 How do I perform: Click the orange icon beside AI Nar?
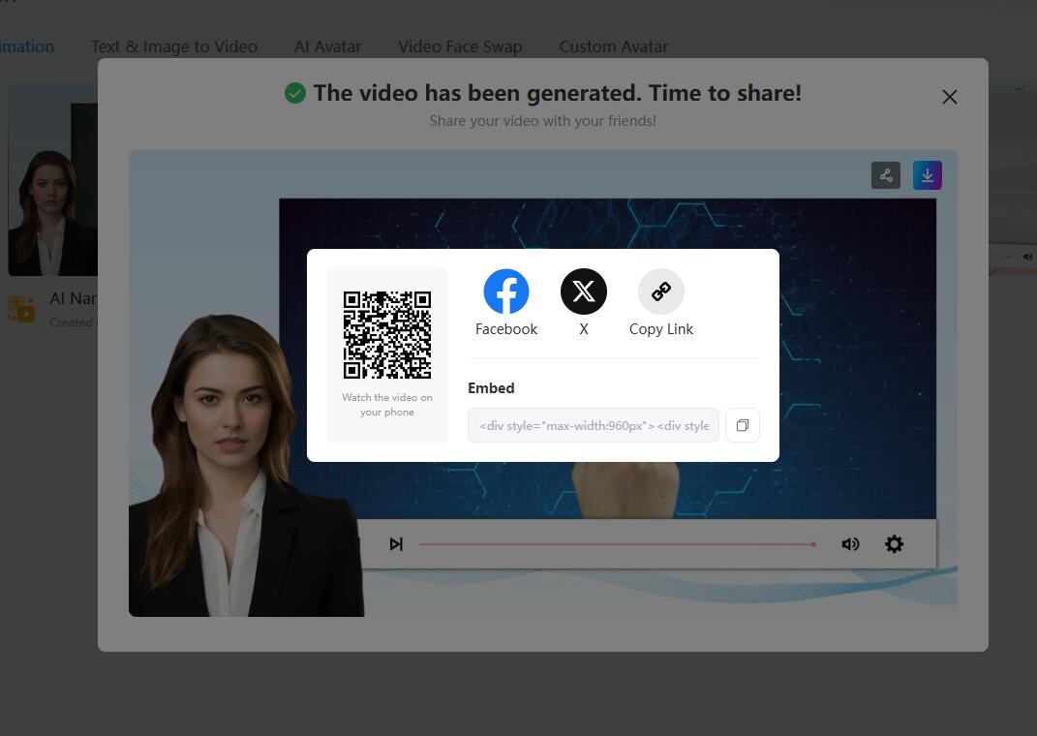(21, 309)
